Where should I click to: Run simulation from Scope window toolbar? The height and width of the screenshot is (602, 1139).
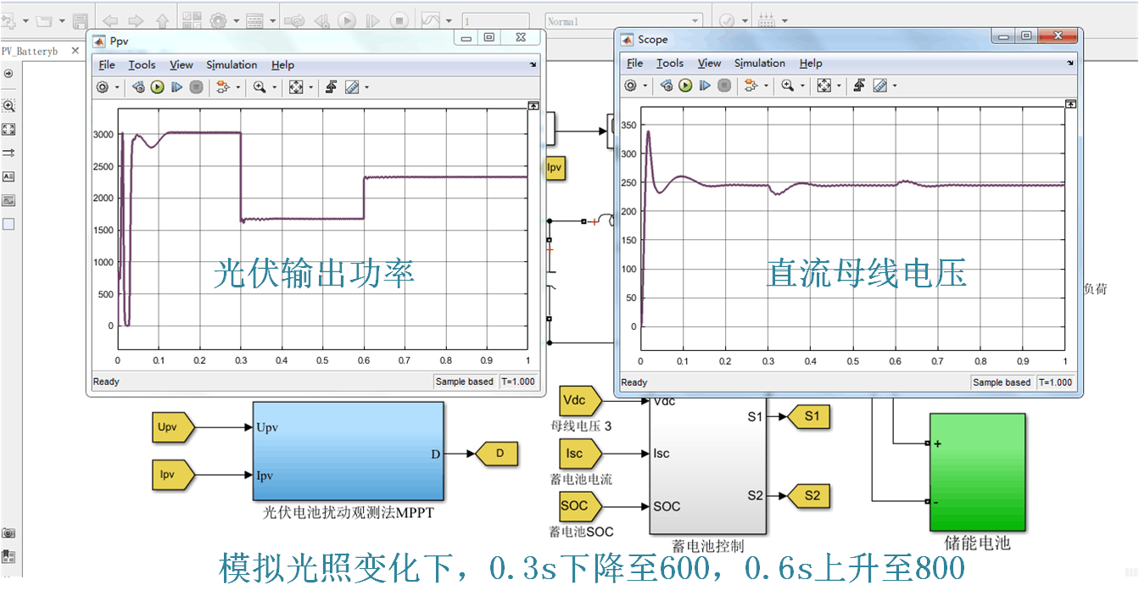click(x=685, y=85)
